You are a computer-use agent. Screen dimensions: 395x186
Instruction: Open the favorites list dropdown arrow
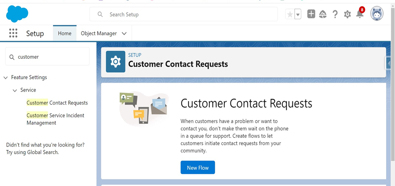(298, 14)
